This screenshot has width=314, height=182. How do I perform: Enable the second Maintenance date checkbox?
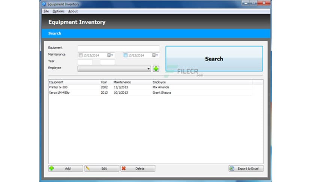tap(125, 55)
